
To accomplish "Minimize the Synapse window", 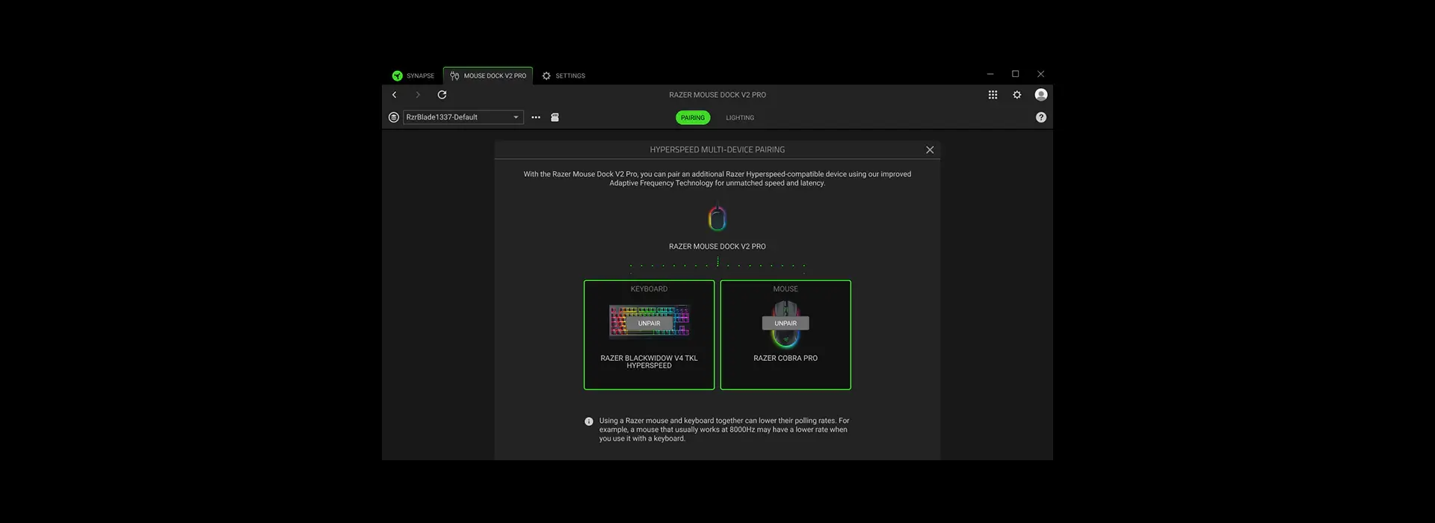I will [x=990, y=74].
